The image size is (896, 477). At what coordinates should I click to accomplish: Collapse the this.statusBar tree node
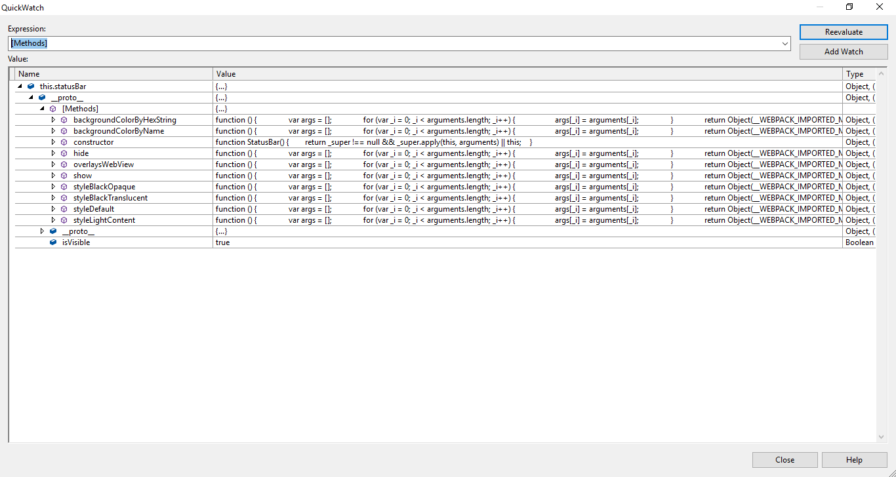tap(18, 86)
